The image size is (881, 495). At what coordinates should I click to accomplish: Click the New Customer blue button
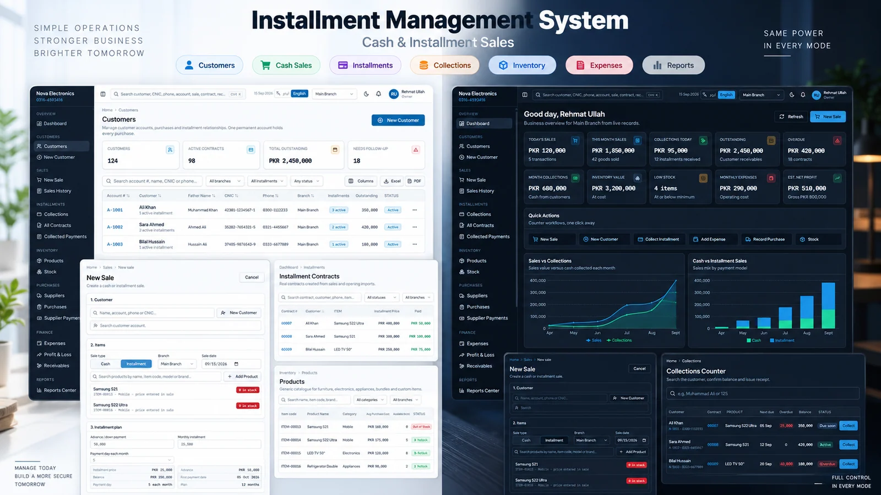pos(398,120)
